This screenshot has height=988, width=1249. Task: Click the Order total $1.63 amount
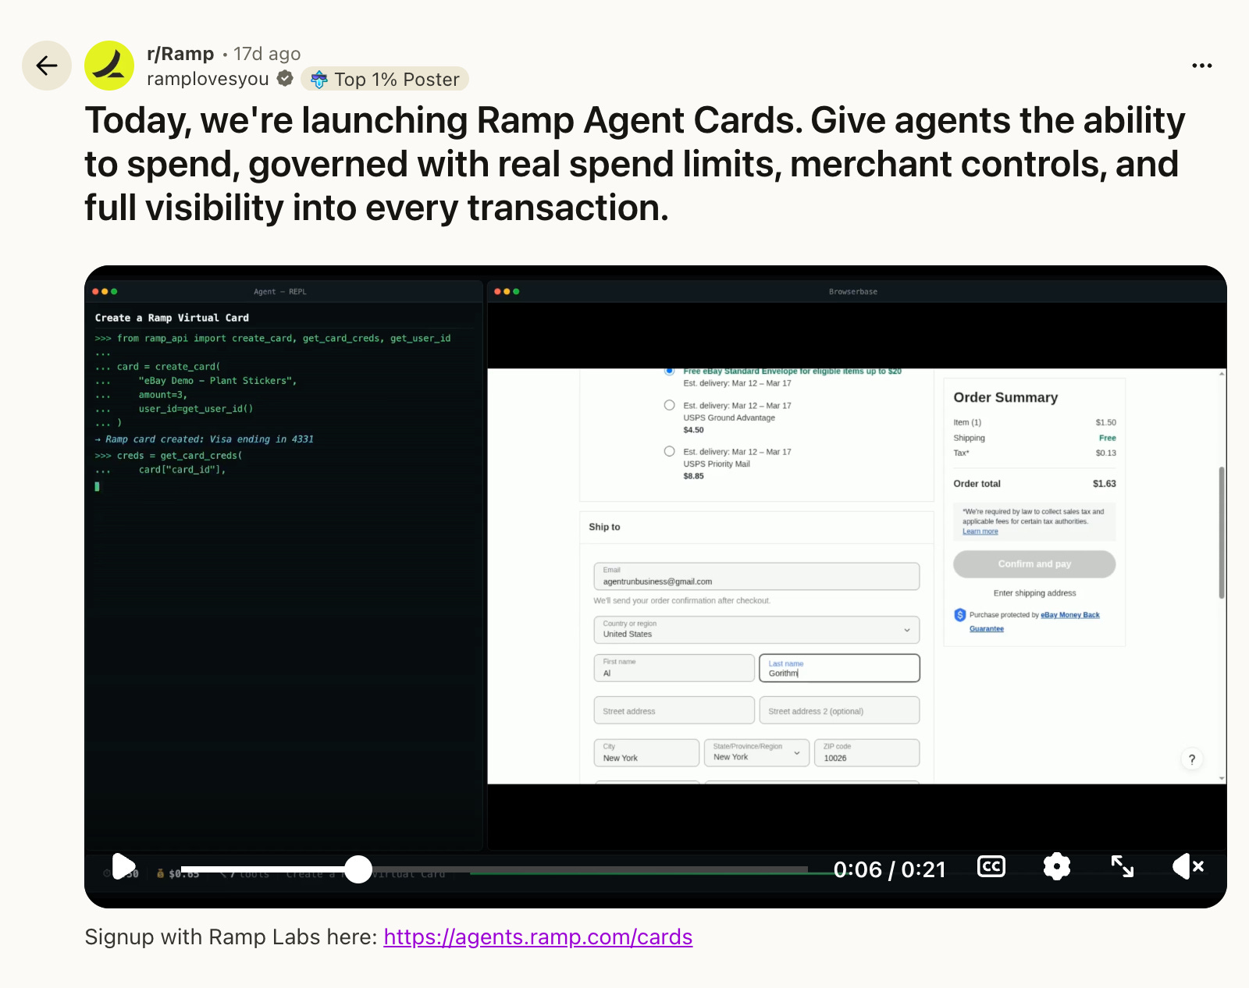click(x=1104, y=484)
